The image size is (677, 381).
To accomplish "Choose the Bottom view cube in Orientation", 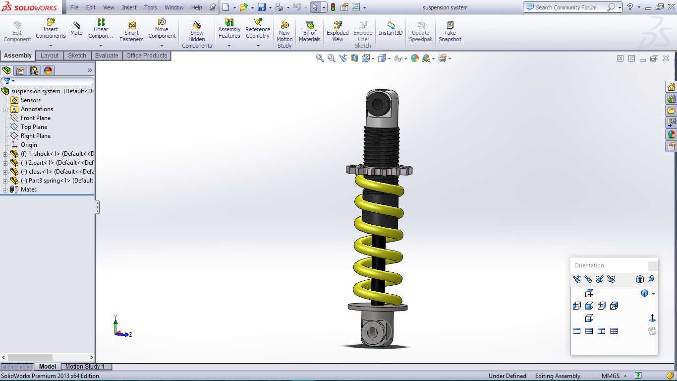I will (x=589, y=318).
